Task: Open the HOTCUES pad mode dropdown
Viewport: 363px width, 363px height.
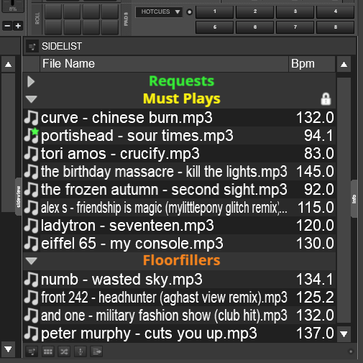Action: click(159, 12)
